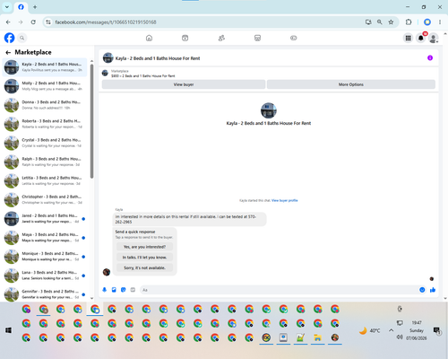Open Kayla's conversation in the list
Viewport: 448px width, 359px height.
point(45,67)
